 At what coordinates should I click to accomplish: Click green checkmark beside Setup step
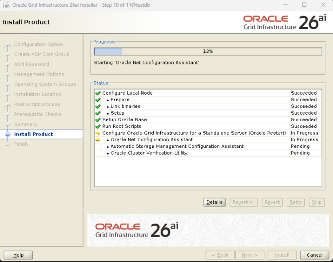click(98, 113)
